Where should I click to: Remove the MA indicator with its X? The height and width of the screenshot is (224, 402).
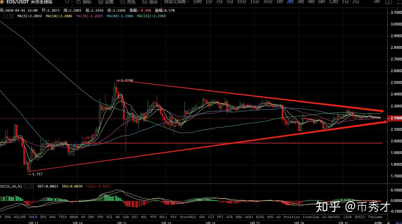click(11, 16)
